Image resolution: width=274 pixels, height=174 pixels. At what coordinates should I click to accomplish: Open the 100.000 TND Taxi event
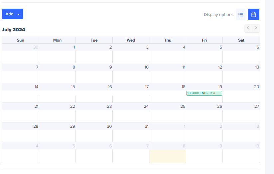click(204, 93)
